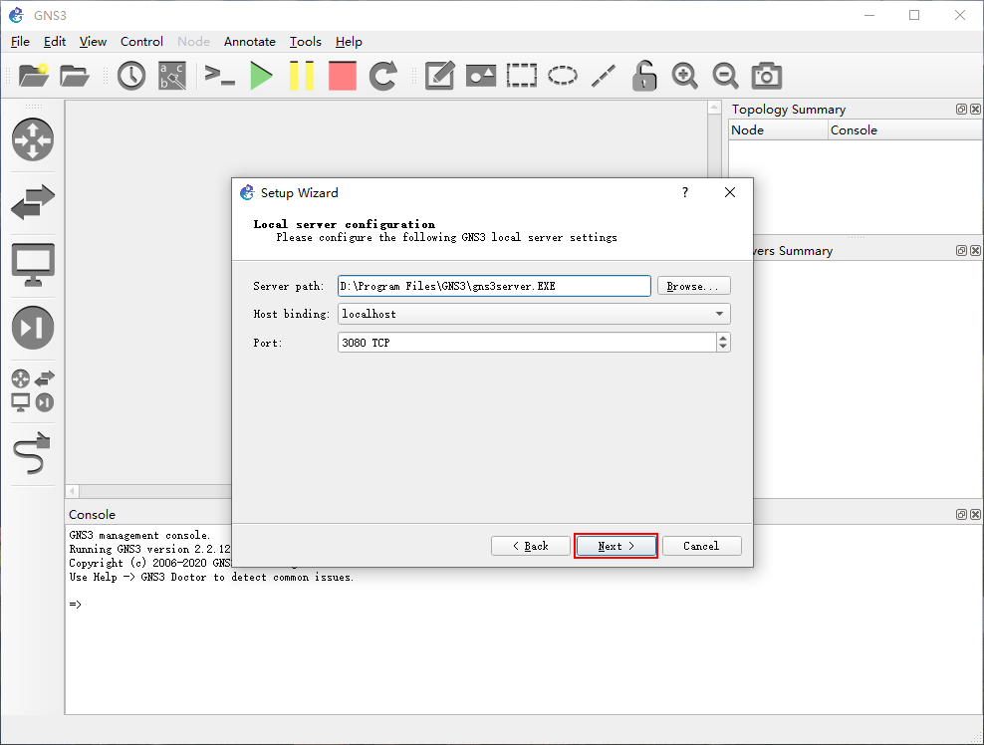Take a screenshot with camera icon
Image resolution: width=984 pixels, height=745 pixels.
(x=766, y=76)
